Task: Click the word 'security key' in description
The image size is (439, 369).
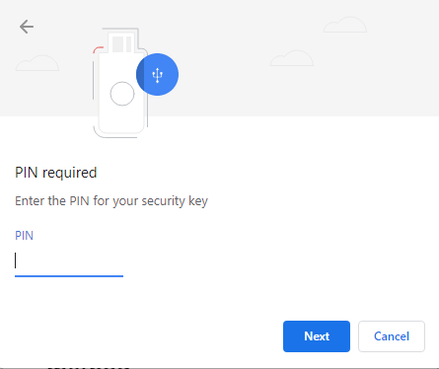Action: (x=175, y=201)
